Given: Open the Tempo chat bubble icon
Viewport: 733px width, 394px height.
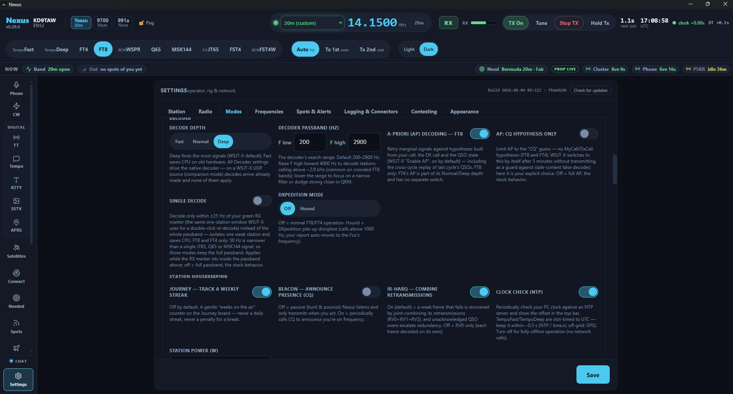Looking at the screenshot, I should [x=16, y=162].
